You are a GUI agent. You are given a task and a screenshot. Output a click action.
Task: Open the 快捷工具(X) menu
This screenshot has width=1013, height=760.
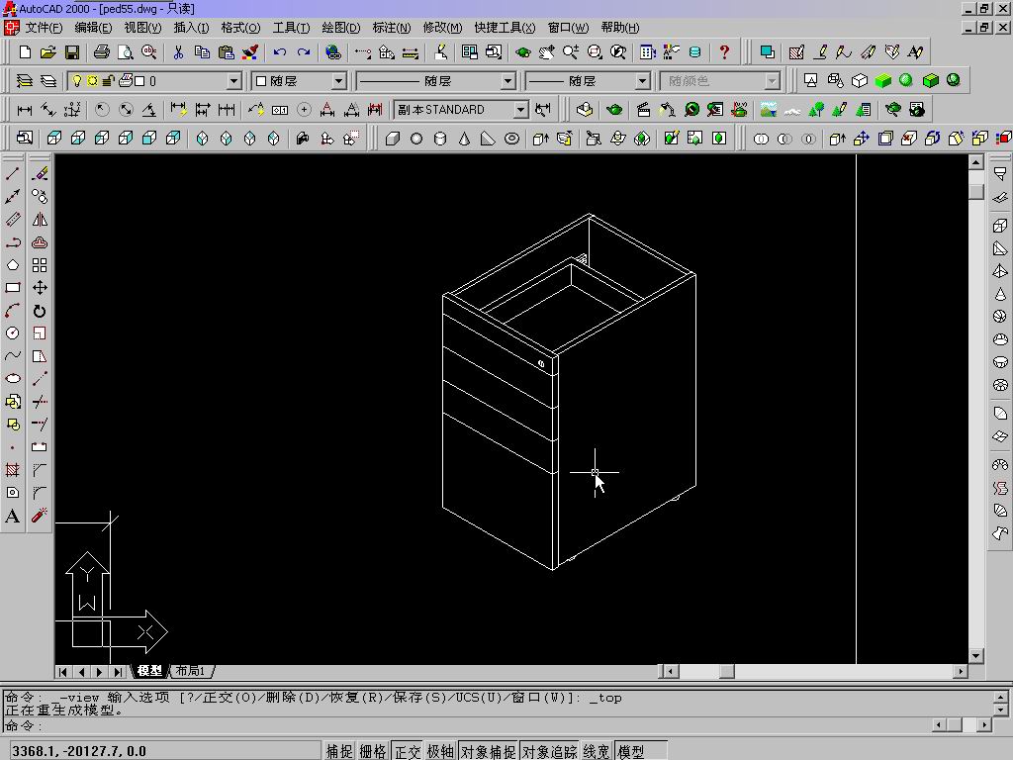click(x=505, y=27)
